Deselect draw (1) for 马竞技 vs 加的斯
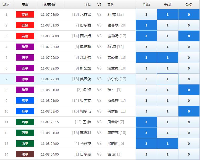The height and width of the screenshot is (160, 200). tap(167, 143)
